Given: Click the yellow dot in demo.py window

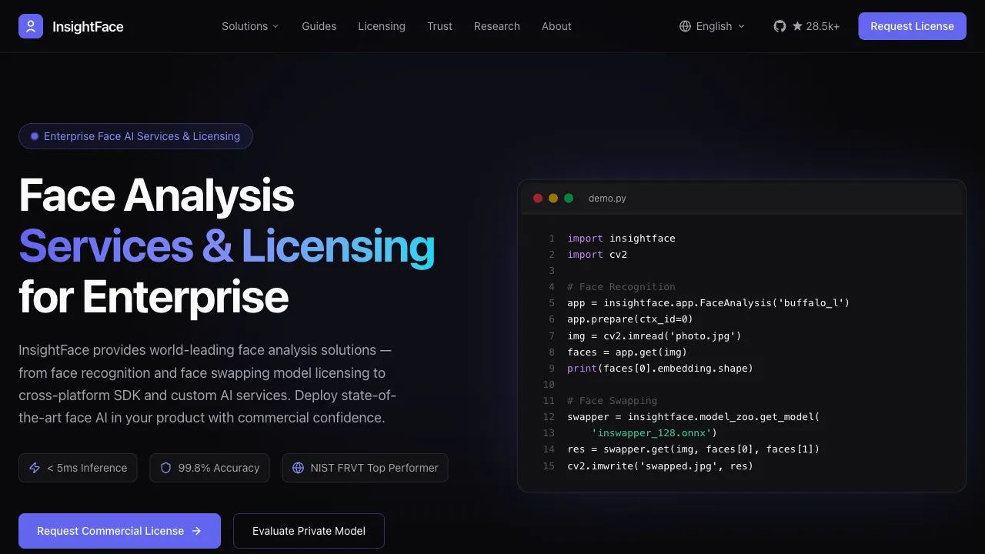Looking at the screenshot, I should [553, 199].
